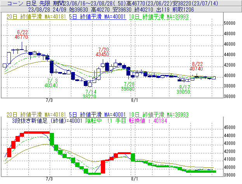242x184 pixels.
Task: Click the '8/17 39050' low label
Action: pyautogui.click(x=183, y=89)
